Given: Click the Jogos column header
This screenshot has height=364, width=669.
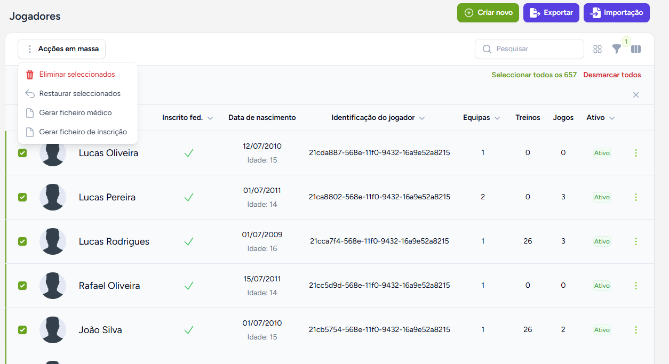Looking at the screenshot, I should coord(563,118).
